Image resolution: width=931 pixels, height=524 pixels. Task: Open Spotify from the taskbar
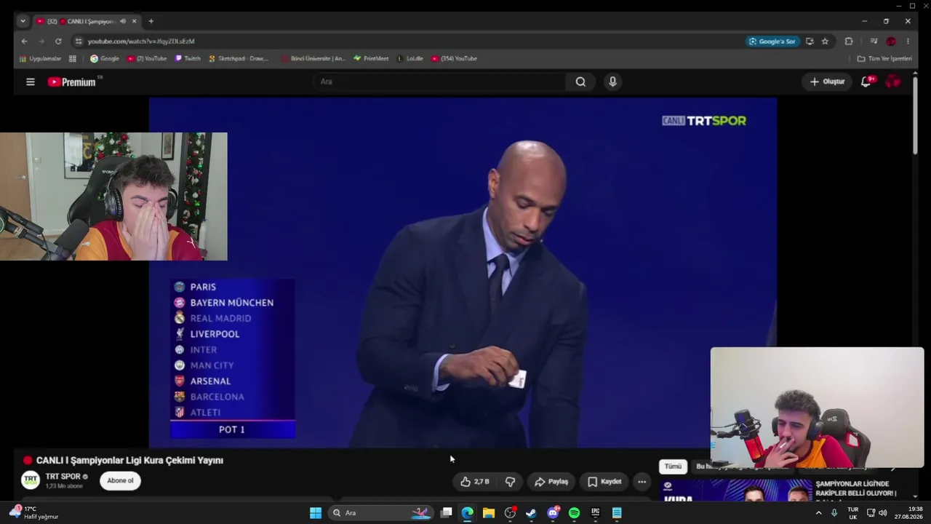(x=574, y=513)
